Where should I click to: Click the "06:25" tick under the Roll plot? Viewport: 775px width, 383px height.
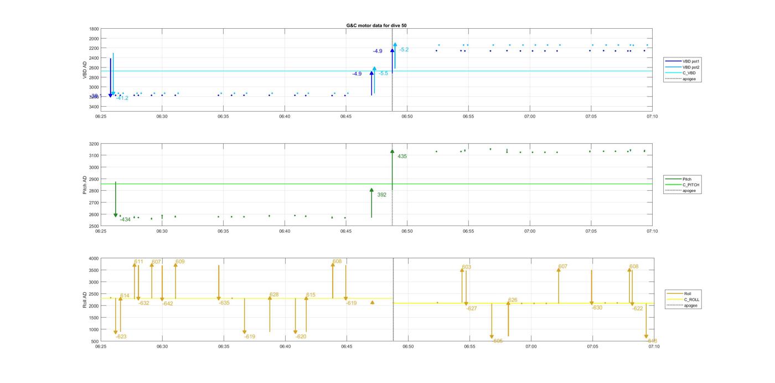101,347
